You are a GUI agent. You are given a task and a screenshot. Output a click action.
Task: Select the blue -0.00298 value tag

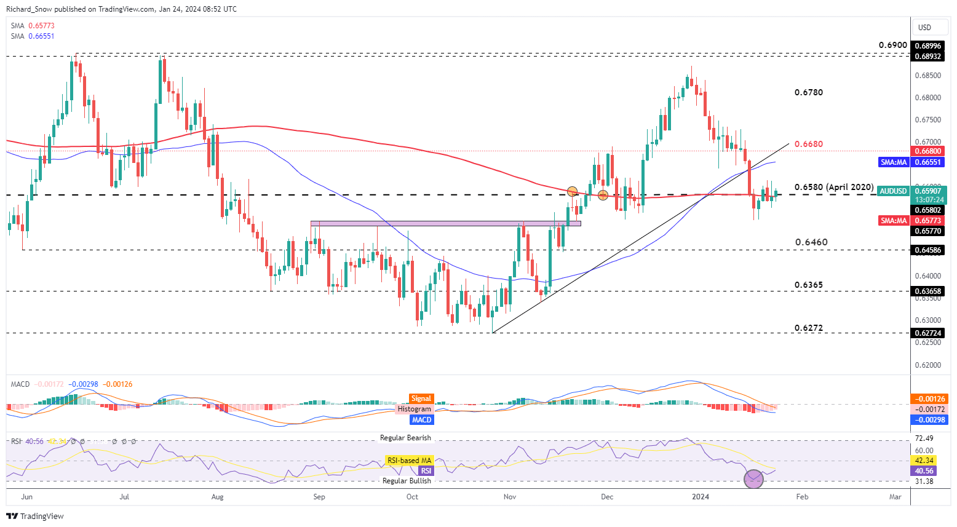[x=930, y=420]
